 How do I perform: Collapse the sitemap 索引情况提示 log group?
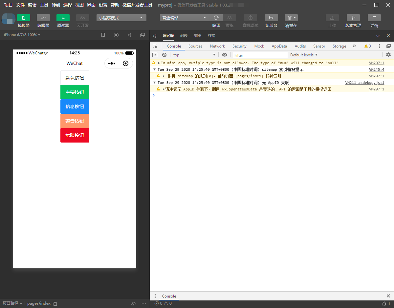coord(155,69)
